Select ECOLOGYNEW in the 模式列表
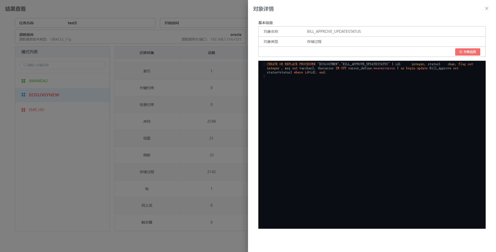 point(44,95)
